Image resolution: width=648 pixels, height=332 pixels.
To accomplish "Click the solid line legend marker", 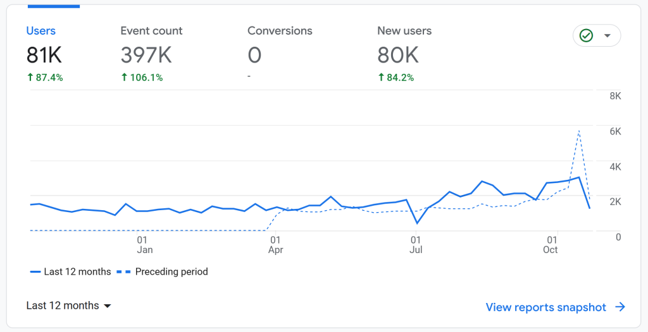I will pos(35,272).
